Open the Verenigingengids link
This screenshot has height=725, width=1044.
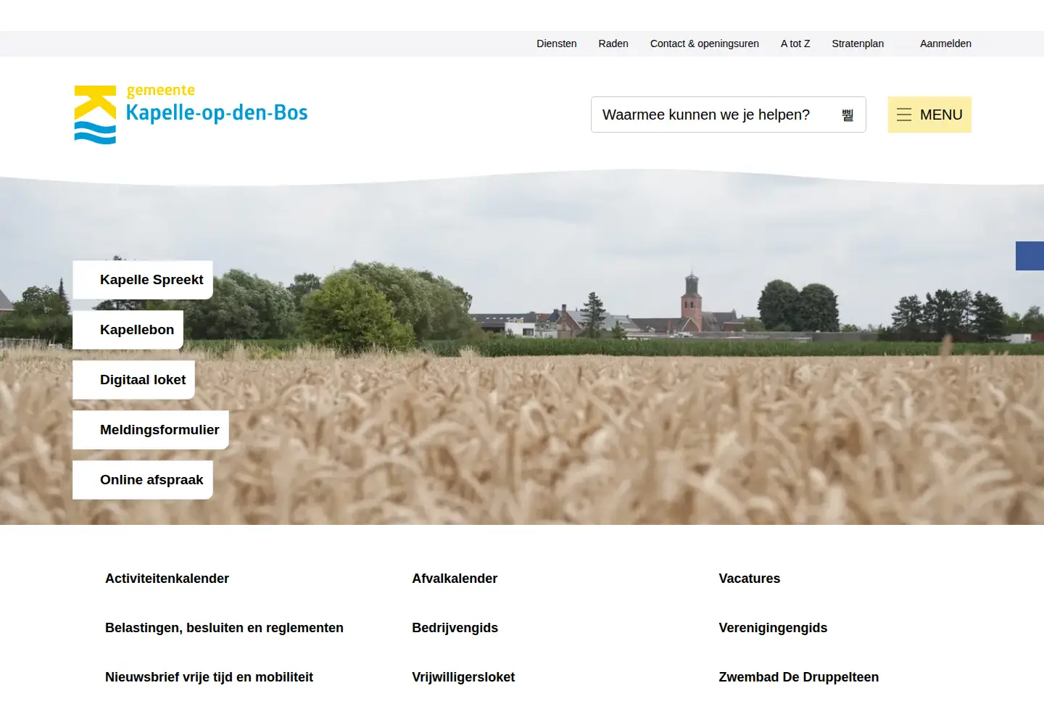tap(773, 628)
